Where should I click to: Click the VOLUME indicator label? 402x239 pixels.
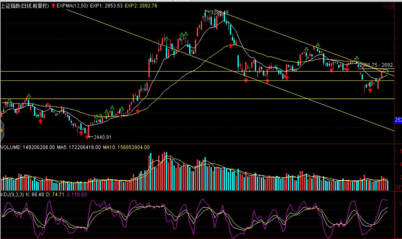click(x=11, y=147)
